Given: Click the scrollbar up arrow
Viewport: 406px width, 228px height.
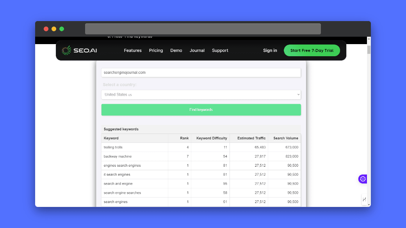Looking at the screenshot, I should point(369,39).
